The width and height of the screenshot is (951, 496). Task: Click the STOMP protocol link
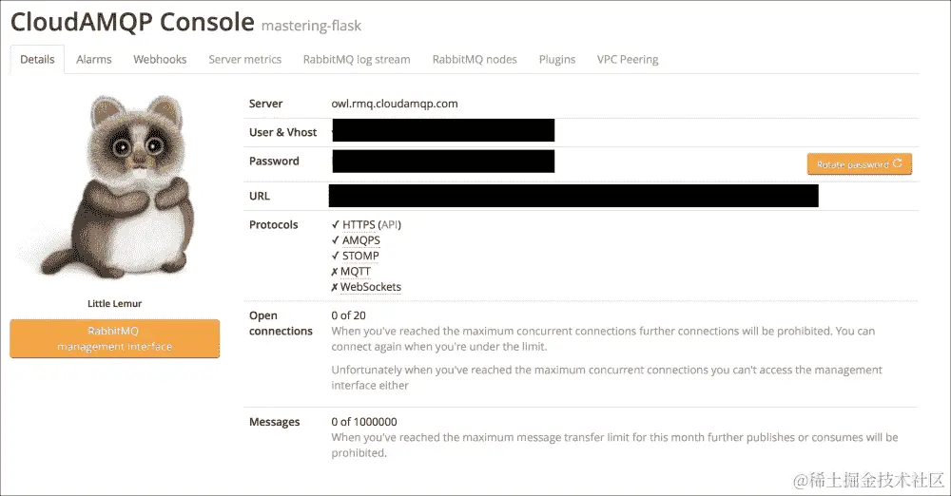pyautogui.click(x=360, y=256)
